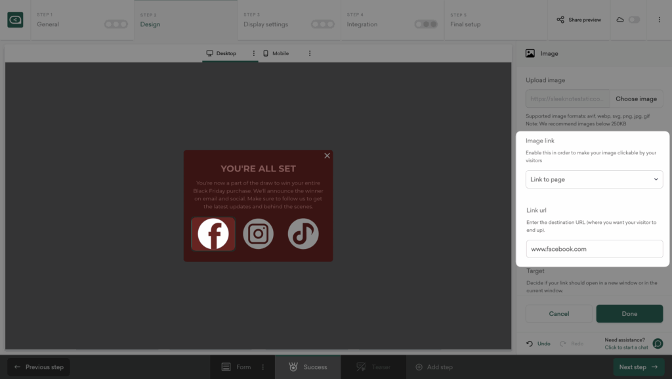The height and width of the screenshot is (379, 672).
Task: Click the dropdown chevron in Image link
Action: click(656, 179)
